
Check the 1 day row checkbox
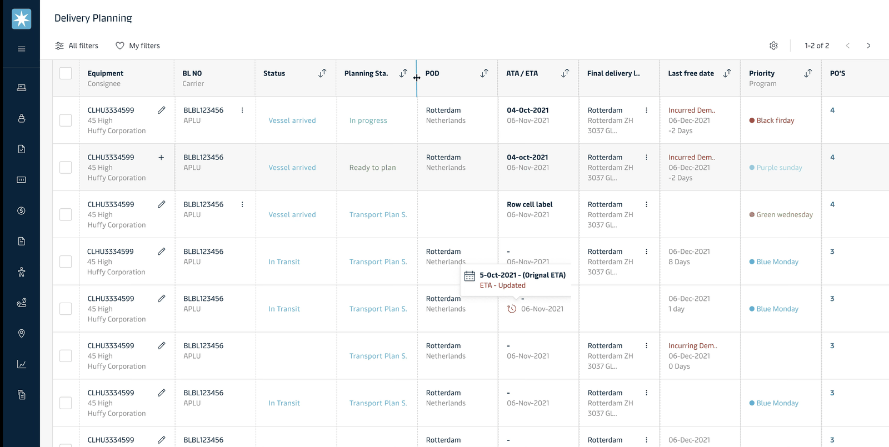click(x=66, y=309)
